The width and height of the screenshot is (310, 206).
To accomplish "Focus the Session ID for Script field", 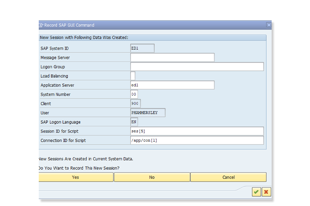I will click(x=197, y=131).
